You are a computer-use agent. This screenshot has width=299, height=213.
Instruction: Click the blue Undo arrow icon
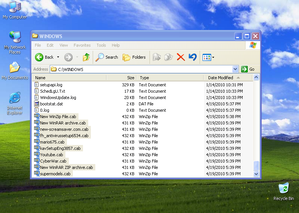point(192,57)
